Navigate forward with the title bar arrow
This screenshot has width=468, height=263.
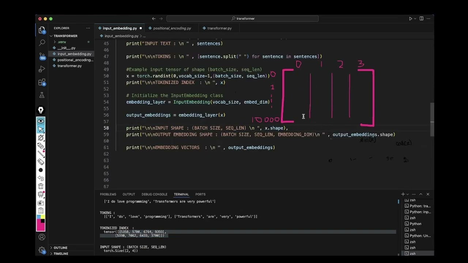(x=161, y=19)
